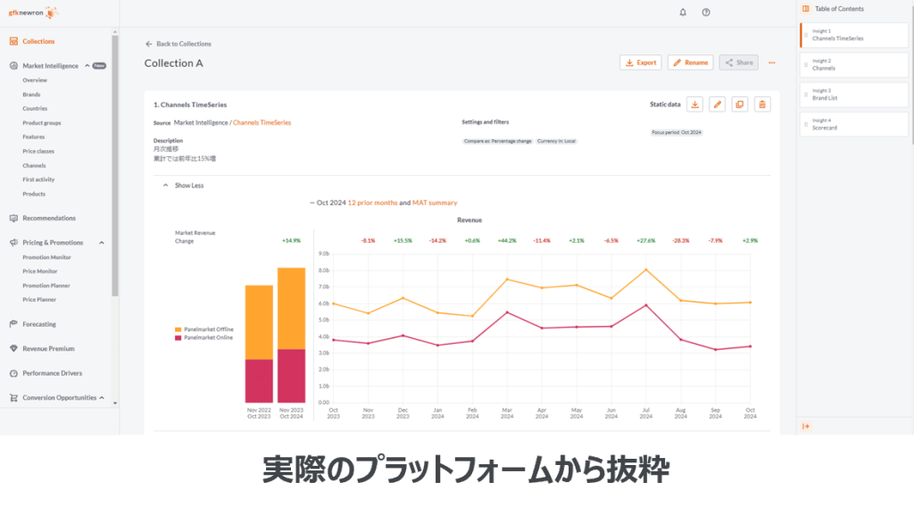This screenshot has height=507, width=914.
Task: Click the Table of Contents panel icon
Action: pyautogui.click(x=806, y=9)
